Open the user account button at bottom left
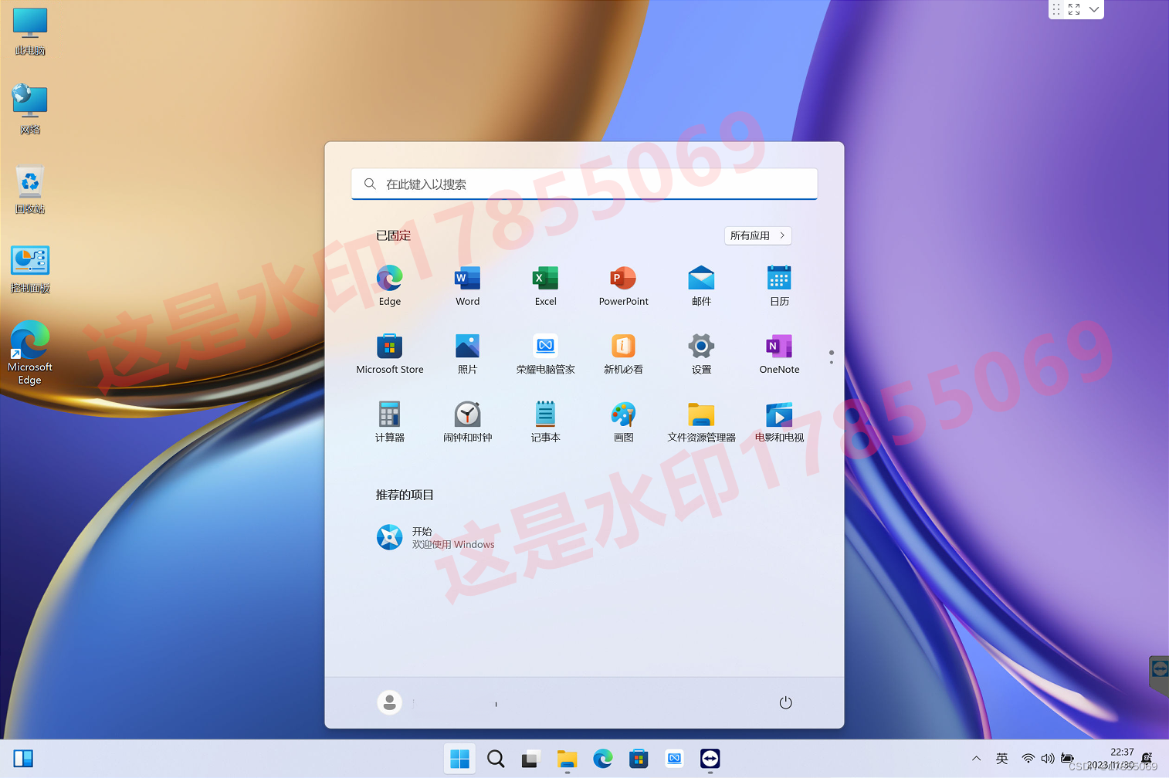Screen dimensions: 1169x778 (x=389, y=702)
